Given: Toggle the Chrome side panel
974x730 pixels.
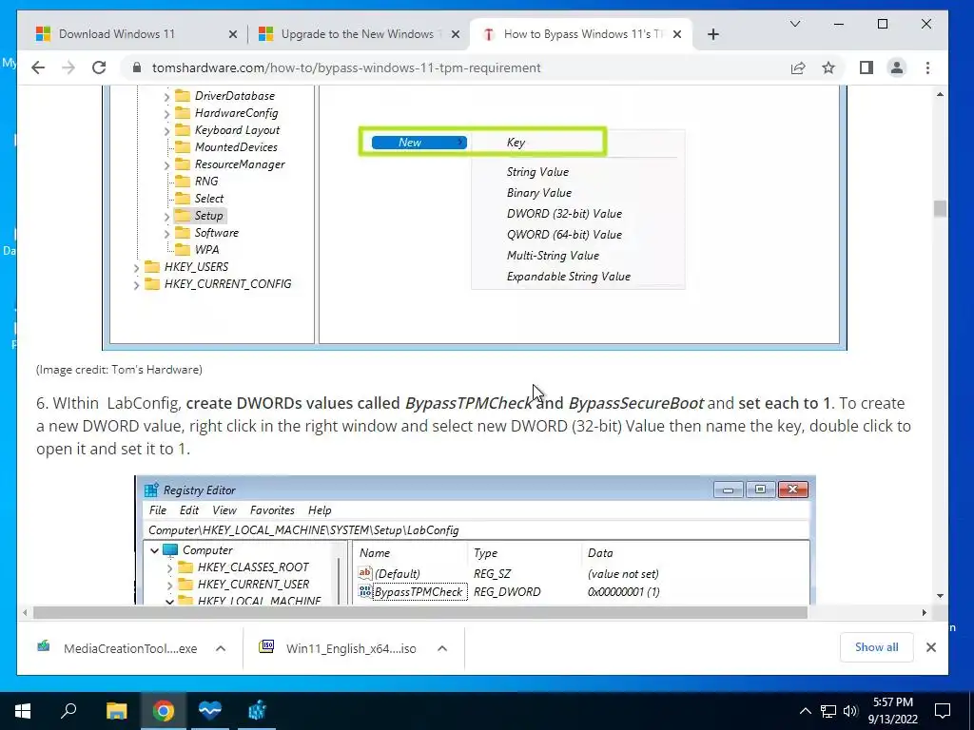Looking at the screenshot, I should [867, 67].
